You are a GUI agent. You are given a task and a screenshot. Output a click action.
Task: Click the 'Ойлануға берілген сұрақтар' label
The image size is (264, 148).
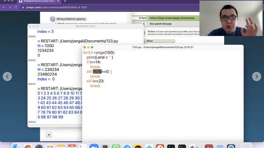click(x=71, y=19)
